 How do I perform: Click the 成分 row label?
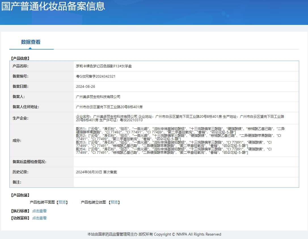pyautogui.click(x=17, y=140)
